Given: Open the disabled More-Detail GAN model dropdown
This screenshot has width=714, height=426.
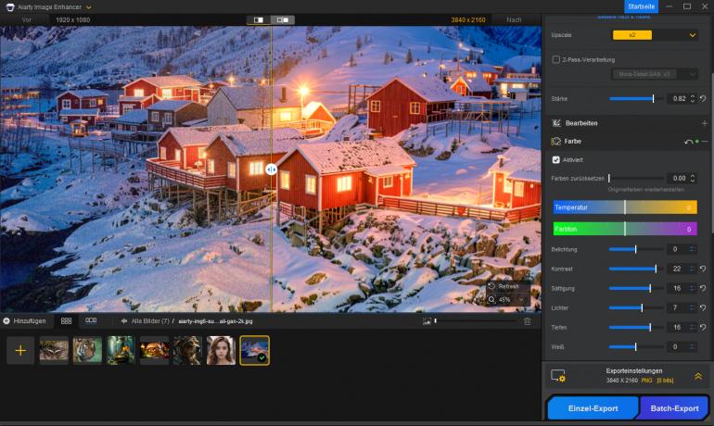Looking at the screenshot, I should pos(654,74).
